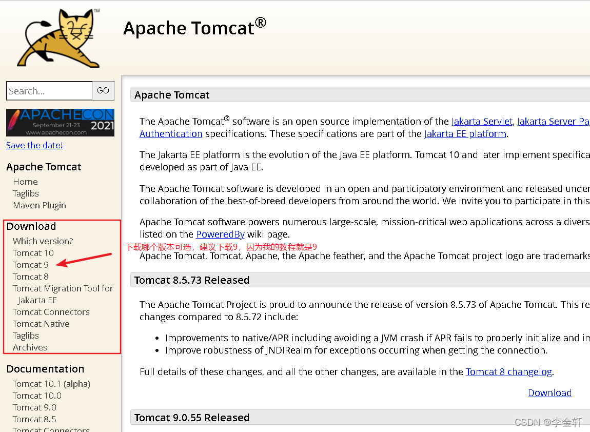
Task: Open Archives download link
Action: 30,347
